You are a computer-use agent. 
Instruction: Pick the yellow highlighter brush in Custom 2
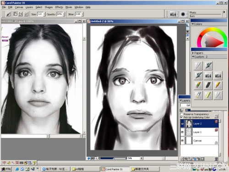[208, 95]
